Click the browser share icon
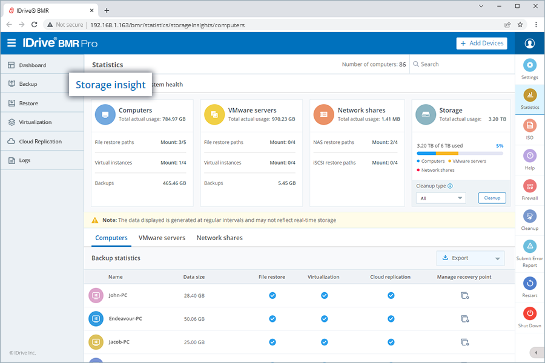The width and height of the screenshot is (545, 363). point(507,25)
